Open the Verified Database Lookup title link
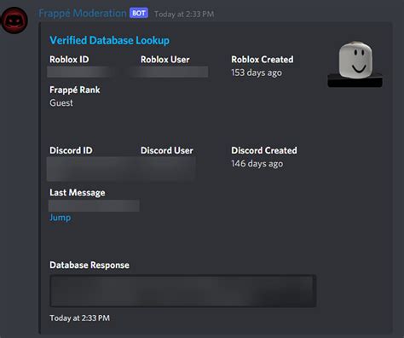The image size is (404, 338). click(x=109, y=40)
